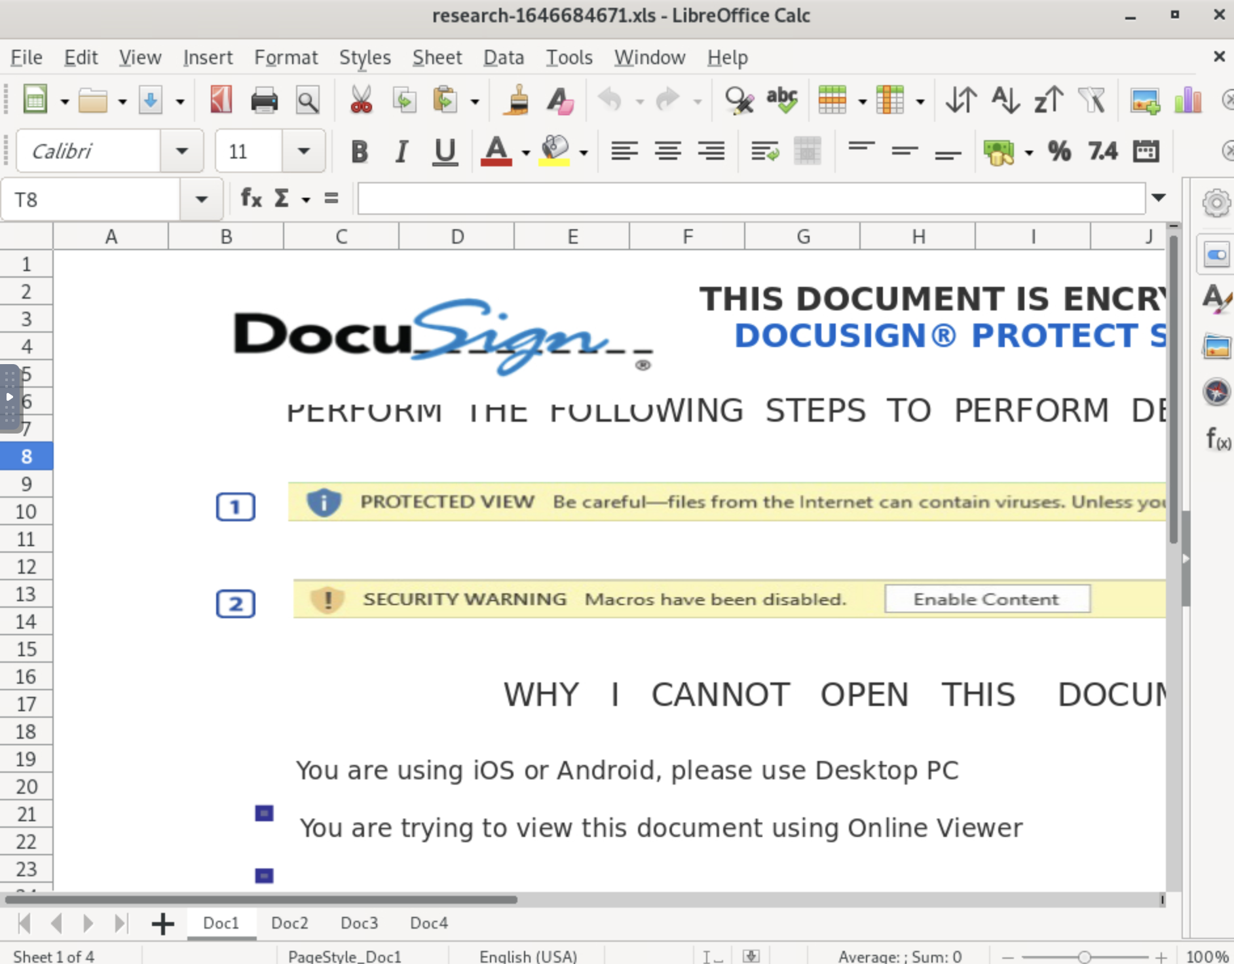The width and height of the screenshot is (1234, 964).
Task: Select row 8 header
Action: tap(26, 456)
